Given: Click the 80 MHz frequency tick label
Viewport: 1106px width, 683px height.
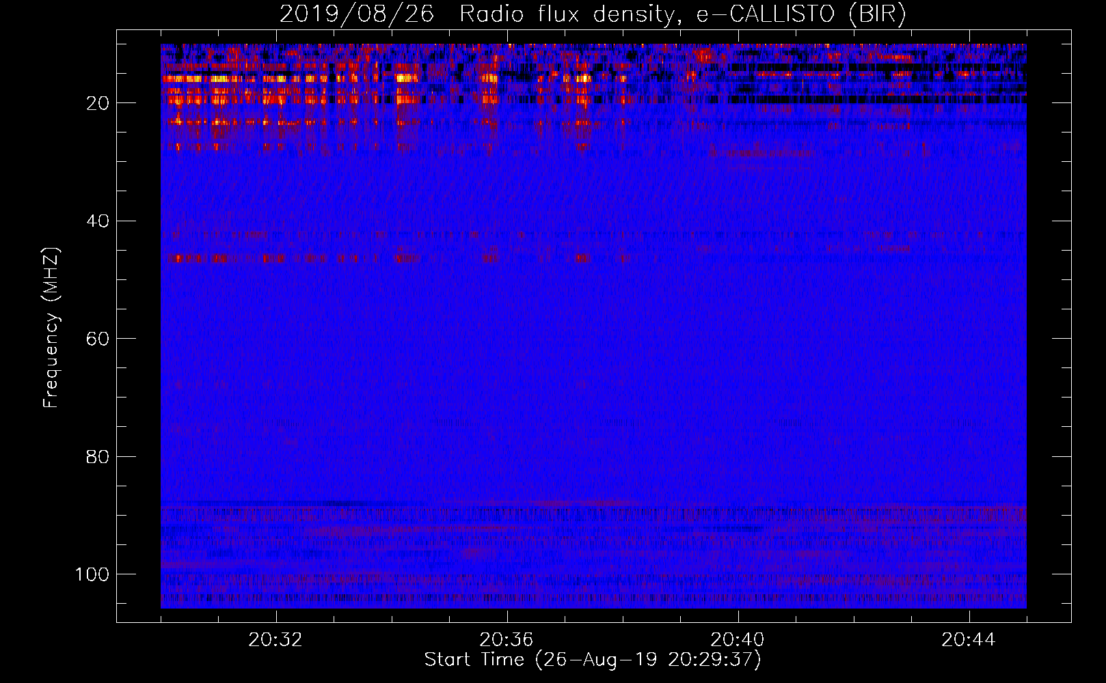Looking at the screenshot, I should (x=98, y=456).
